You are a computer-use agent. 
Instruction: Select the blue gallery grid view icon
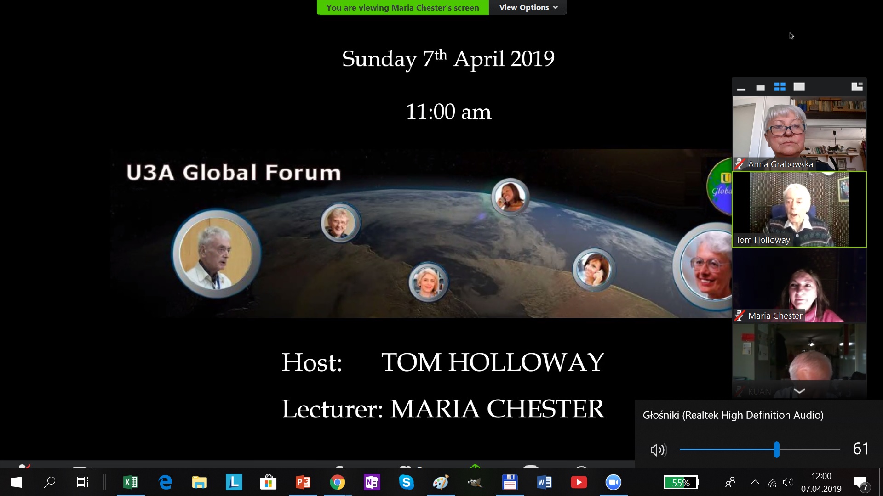pyautogui.click(x=780, y=87)
